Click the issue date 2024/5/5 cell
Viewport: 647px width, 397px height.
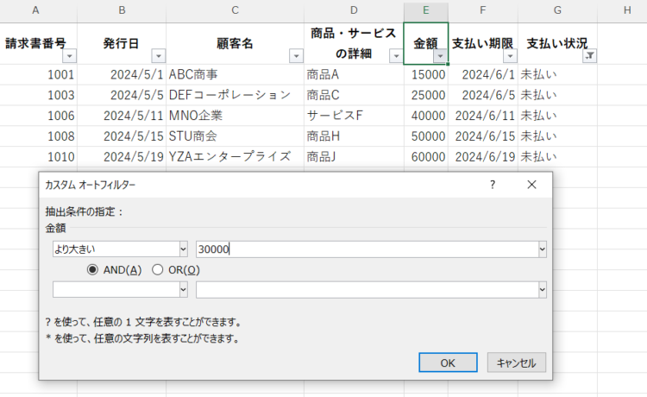(x=122, y=95)
